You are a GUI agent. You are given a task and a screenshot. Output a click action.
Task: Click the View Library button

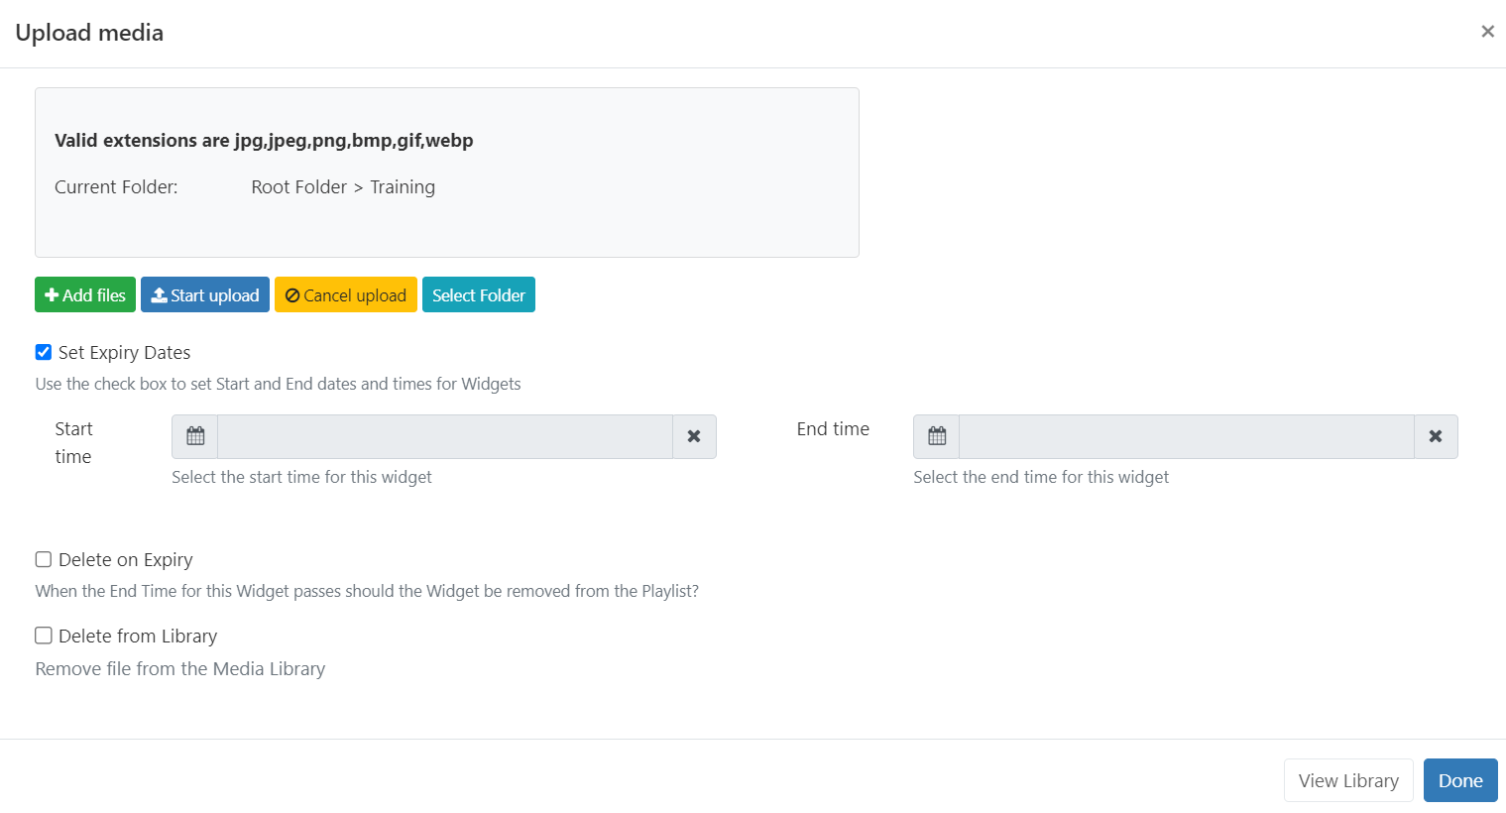click(x=1348, y=780)
